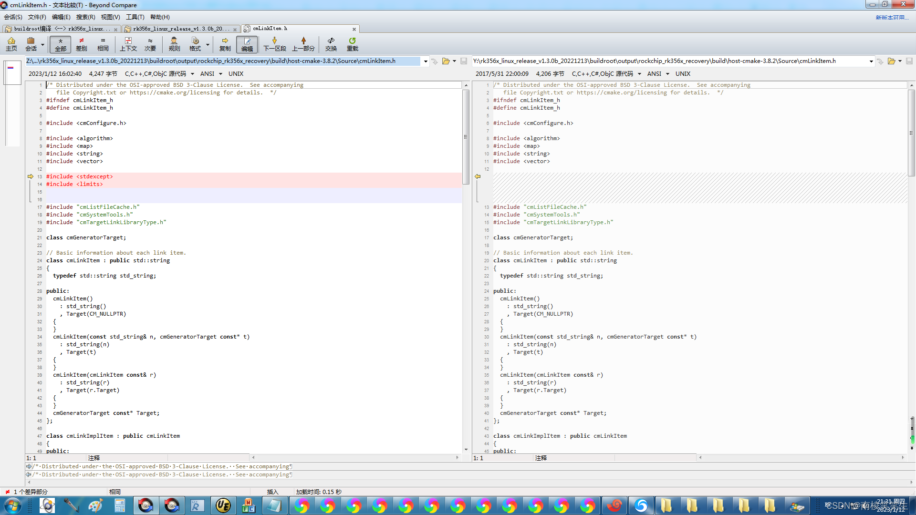Open right pane source type dropdown
Viewport: 916px width, 515px height.
[x=639, y=74]
